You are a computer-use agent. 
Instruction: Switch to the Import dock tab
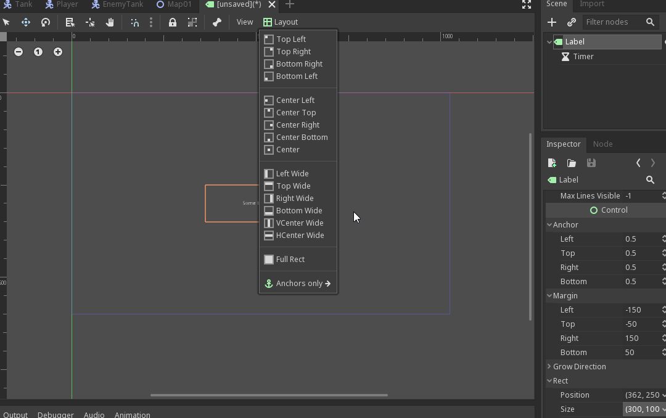tap(591, 4)
